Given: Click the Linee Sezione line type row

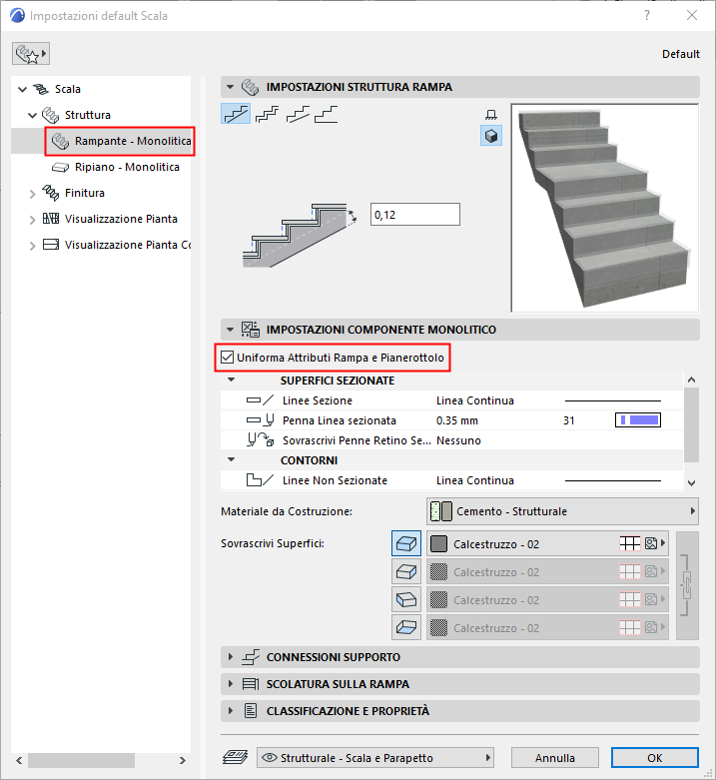Looking at the screenshot, I should (451, 400).
